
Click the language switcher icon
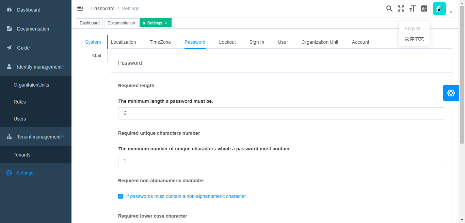tap(424, 8)
